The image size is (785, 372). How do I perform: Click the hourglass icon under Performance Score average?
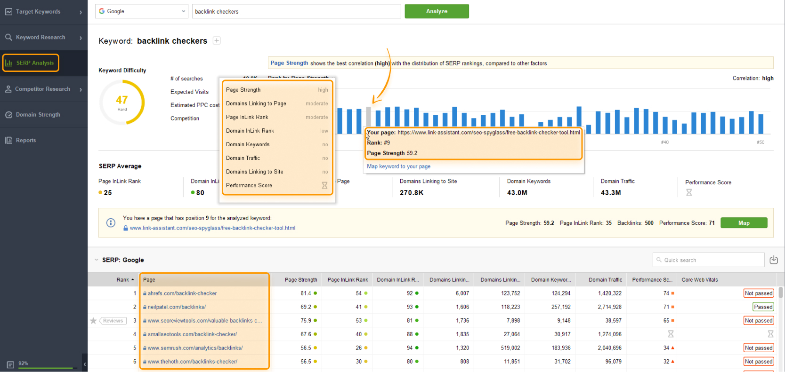pos(689,192)
